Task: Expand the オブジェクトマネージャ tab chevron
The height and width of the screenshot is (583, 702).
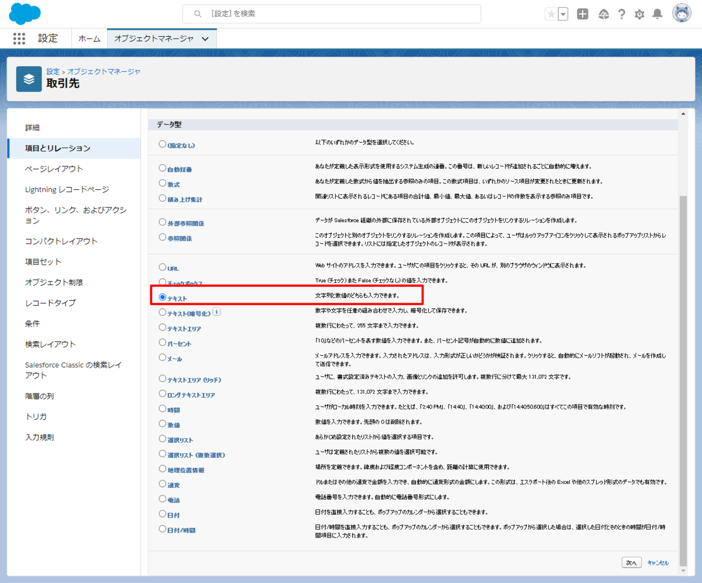Action: pyautogui.click(x=205, y=39)
